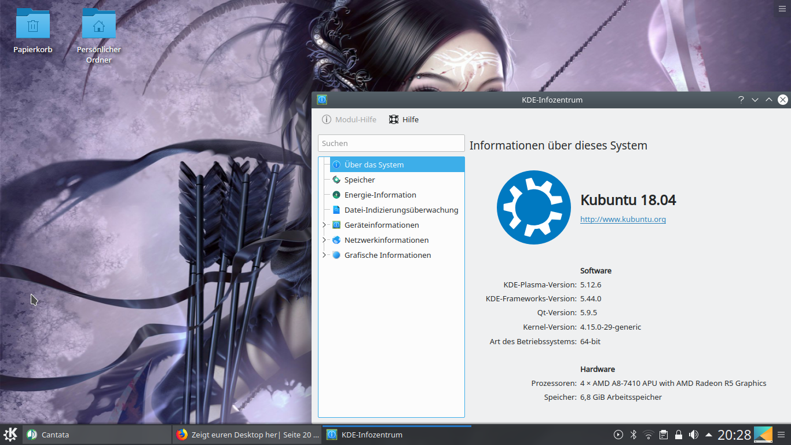Open Grafische Informationen sphere icon
This screenshot has width=791, height=445.
coord(336,255)
